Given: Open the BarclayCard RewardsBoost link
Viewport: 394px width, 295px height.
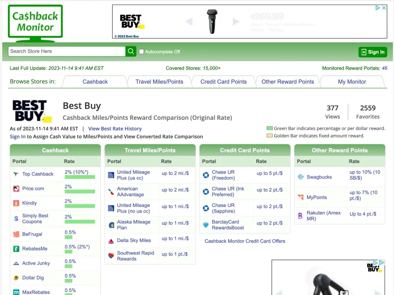Looking at the screenshot, I should [x=228, y=225].
